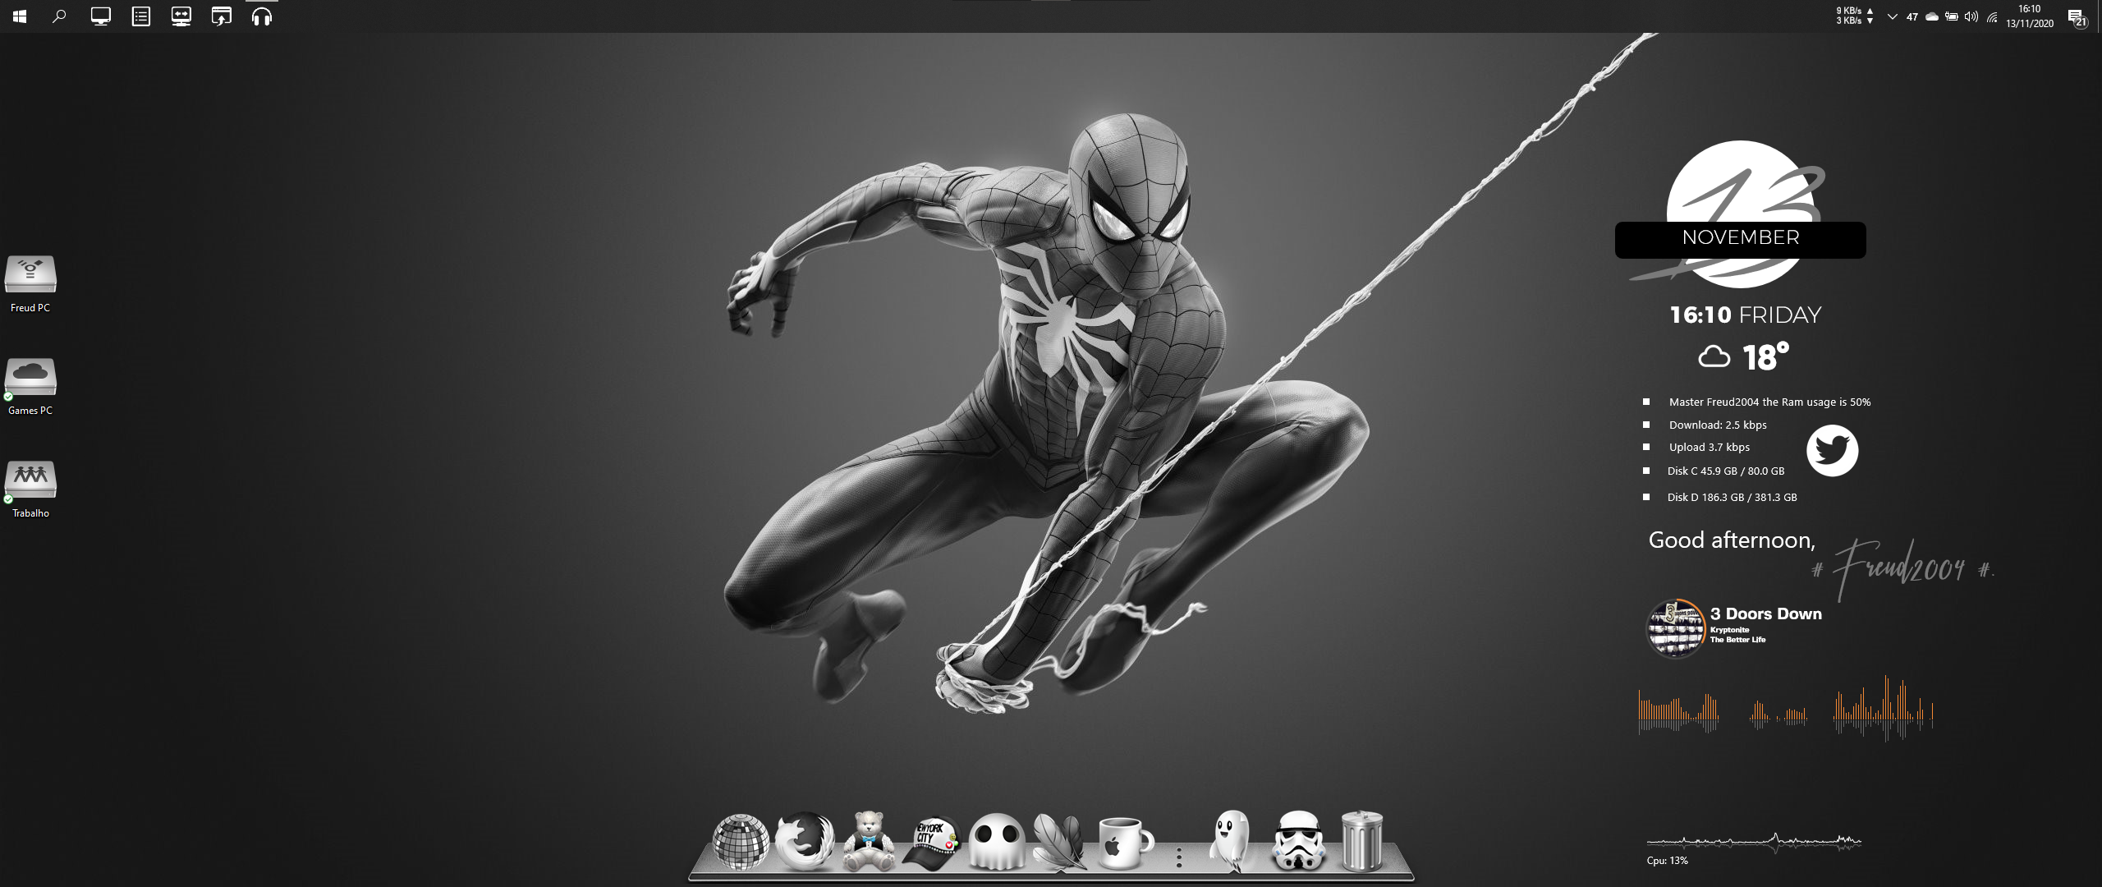Open the Windows Start menu
The height and width of the screenshot is (887, 2102).
click(x=20, y=16)
